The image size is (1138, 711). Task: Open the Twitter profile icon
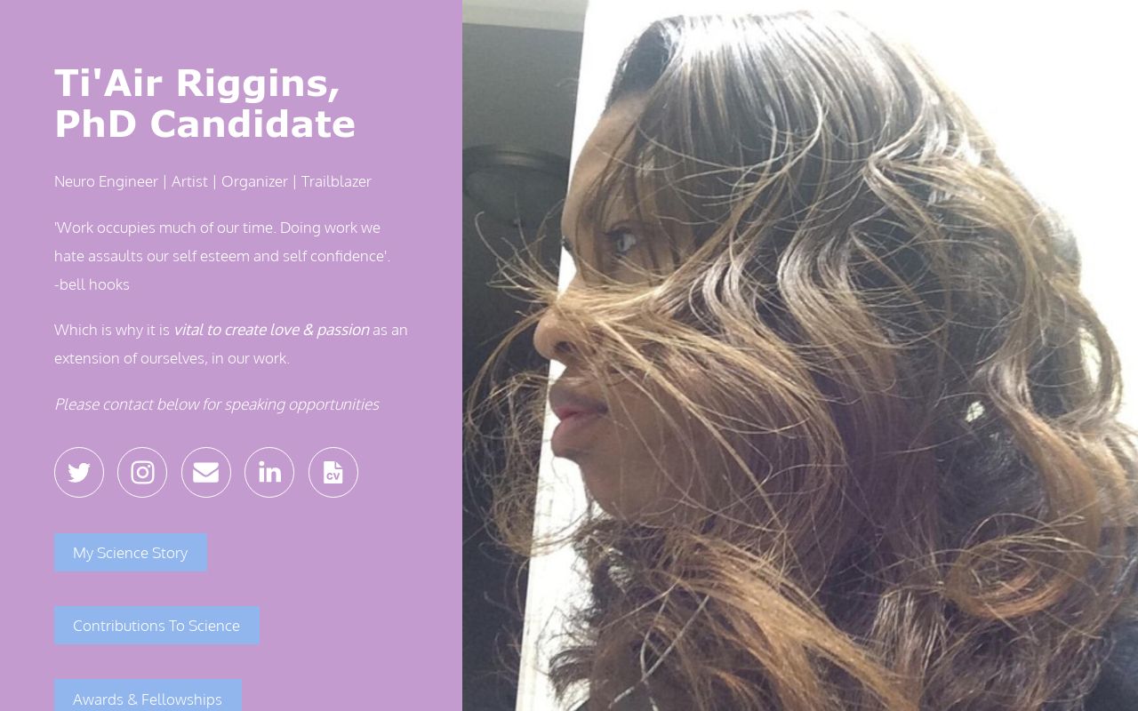point(79,472)
